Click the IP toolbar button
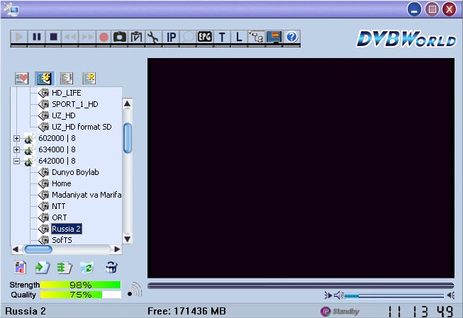This screenshot has height=318, width=463. 172,37
